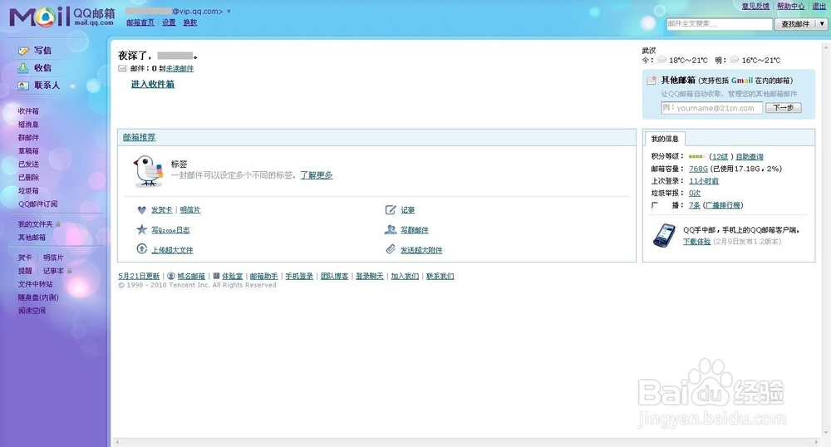The width and height of the screenshot is (831, 447).
Task: Click 退出 logout link
Action: [819, 7]
